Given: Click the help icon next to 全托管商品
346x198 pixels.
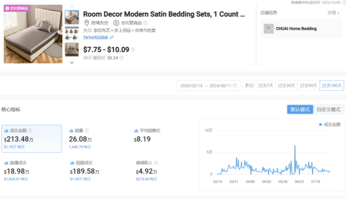Looking at the screenshot, I should click(x=145, y=23).
